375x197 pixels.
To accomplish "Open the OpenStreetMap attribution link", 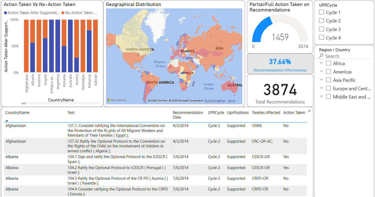I will [x=215, y=101].
